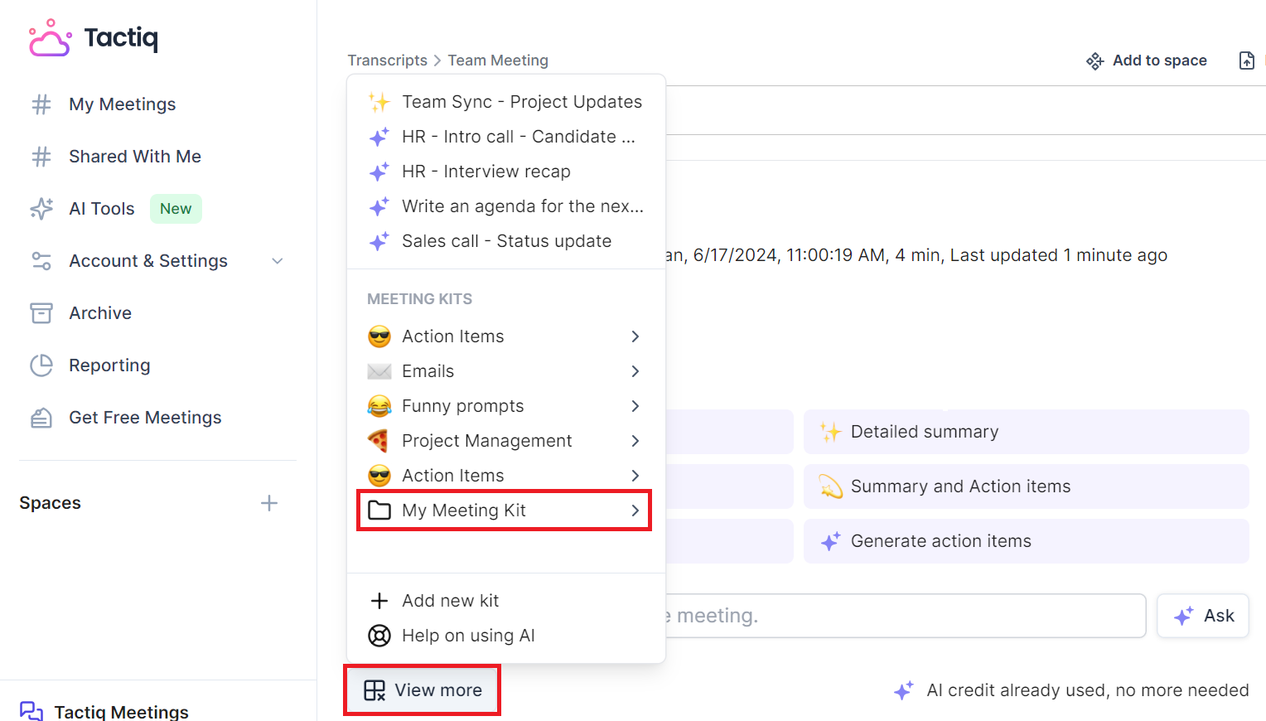Screen dimensions: 1266x721
Task: Click sparkle icon beside HR Intro call
Action: pos(379,137)
